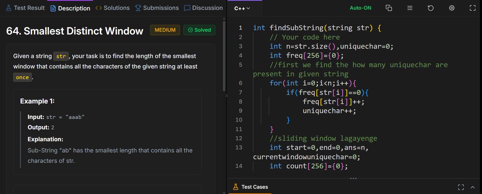
Task: Reset code with the circular arrow icon
Action: click(x=431, y=8)
